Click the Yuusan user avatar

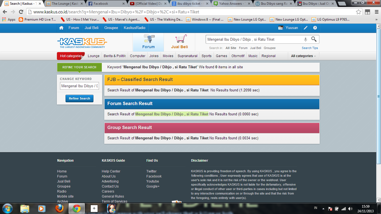tap(281, 28)
